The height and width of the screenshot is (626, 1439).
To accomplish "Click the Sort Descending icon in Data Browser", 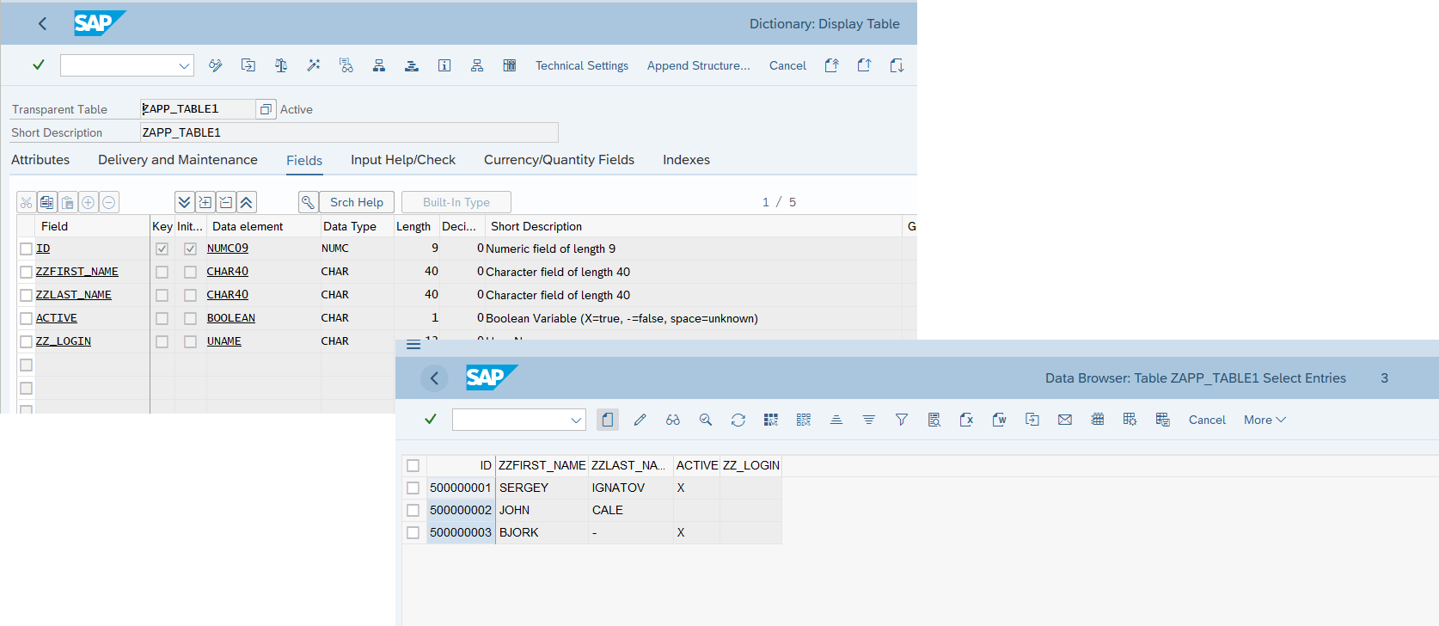I will pos(869,420).
